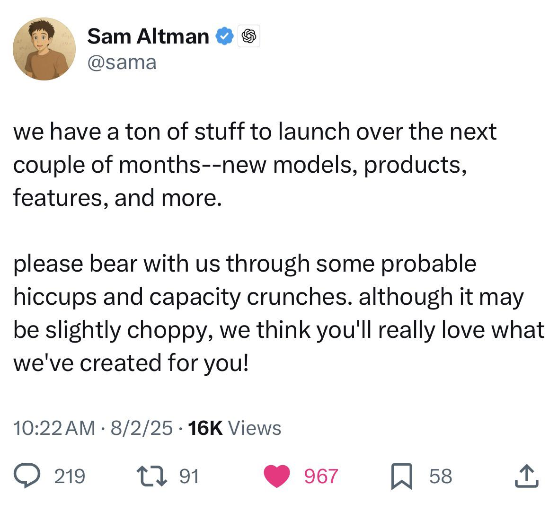Click the 91 reposts count
The image size is (558, 512).
coord(189,476)
